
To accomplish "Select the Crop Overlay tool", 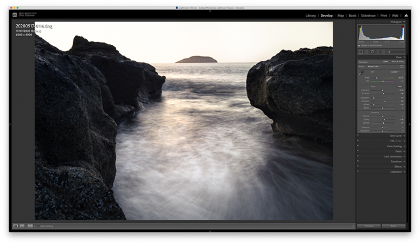I will tap(360, 52).
